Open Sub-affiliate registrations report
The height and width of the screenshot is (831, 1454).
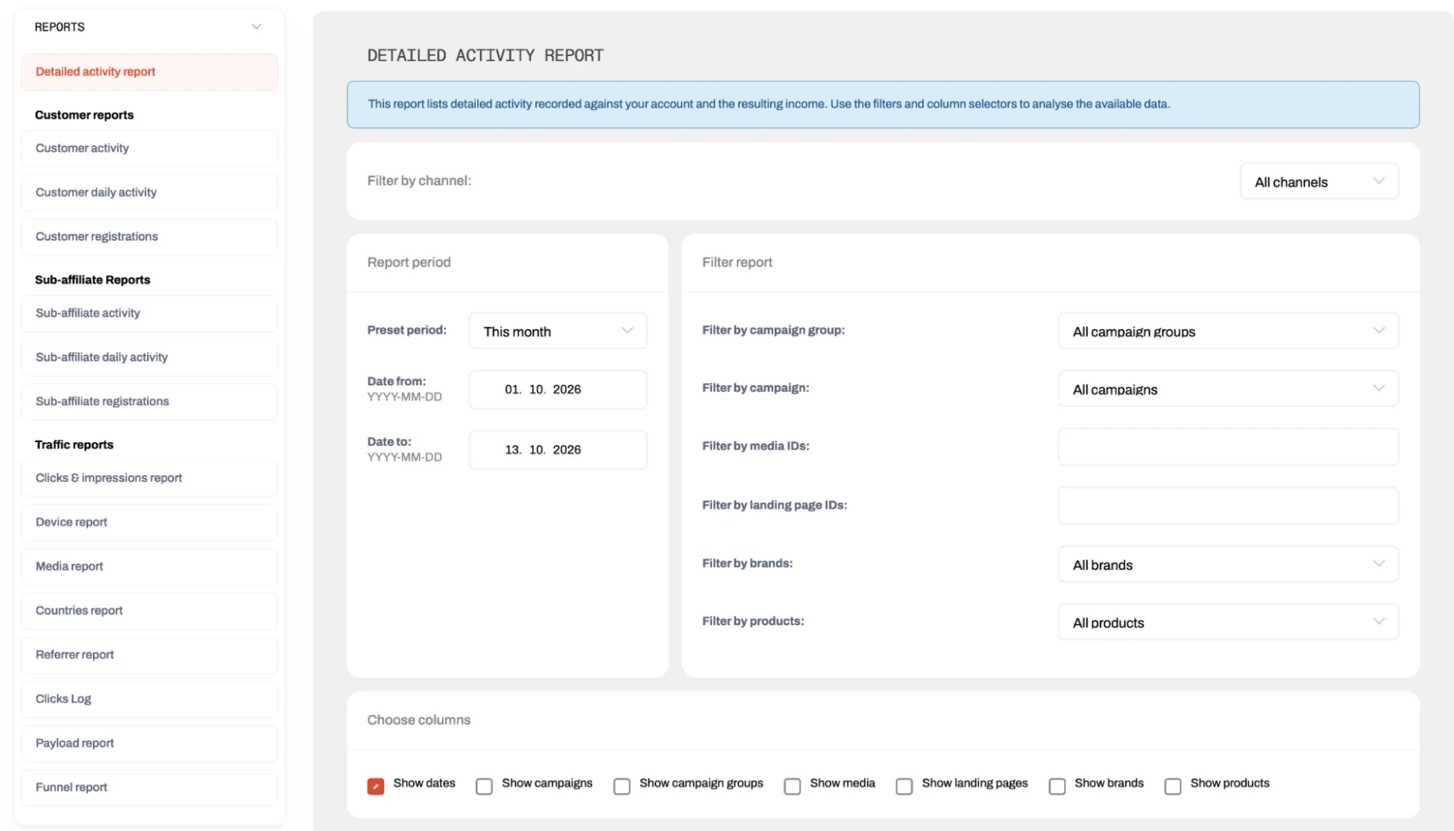149,402
